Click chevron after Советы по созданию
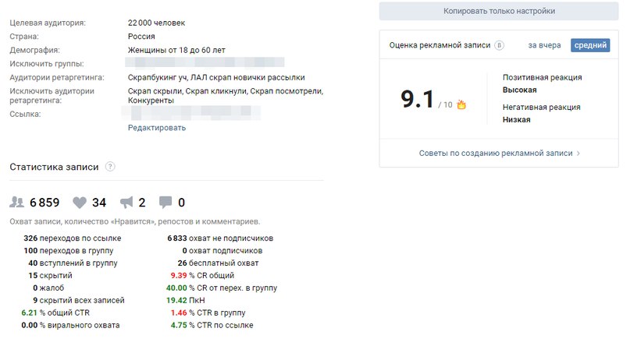Screen dimensions: 630x339 point(578,154)
